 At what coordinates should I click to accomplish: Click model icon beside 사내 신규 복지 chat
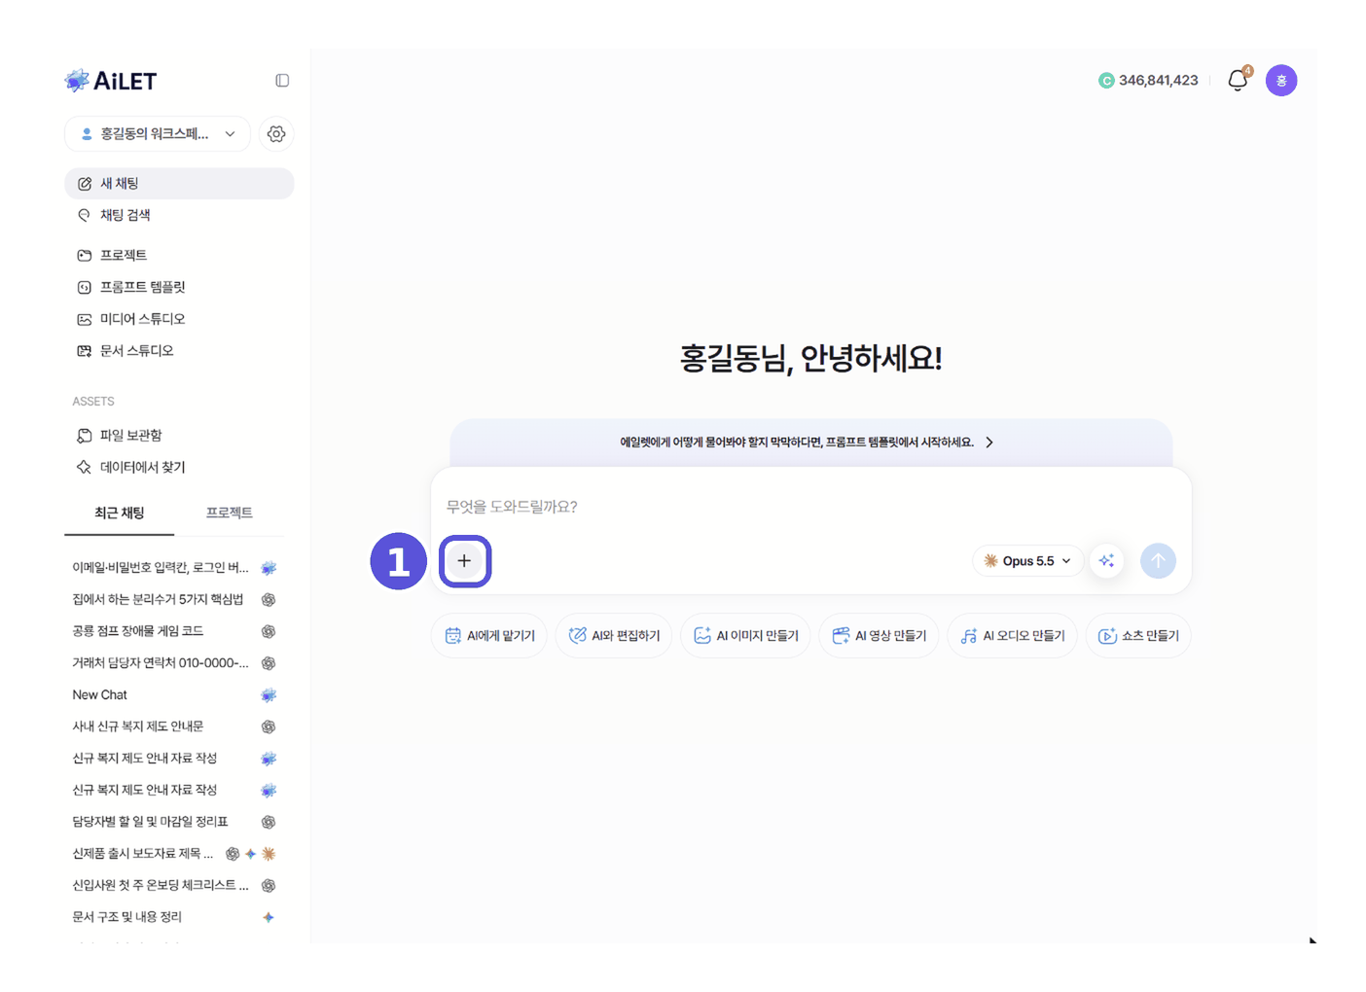pos(269,727)
